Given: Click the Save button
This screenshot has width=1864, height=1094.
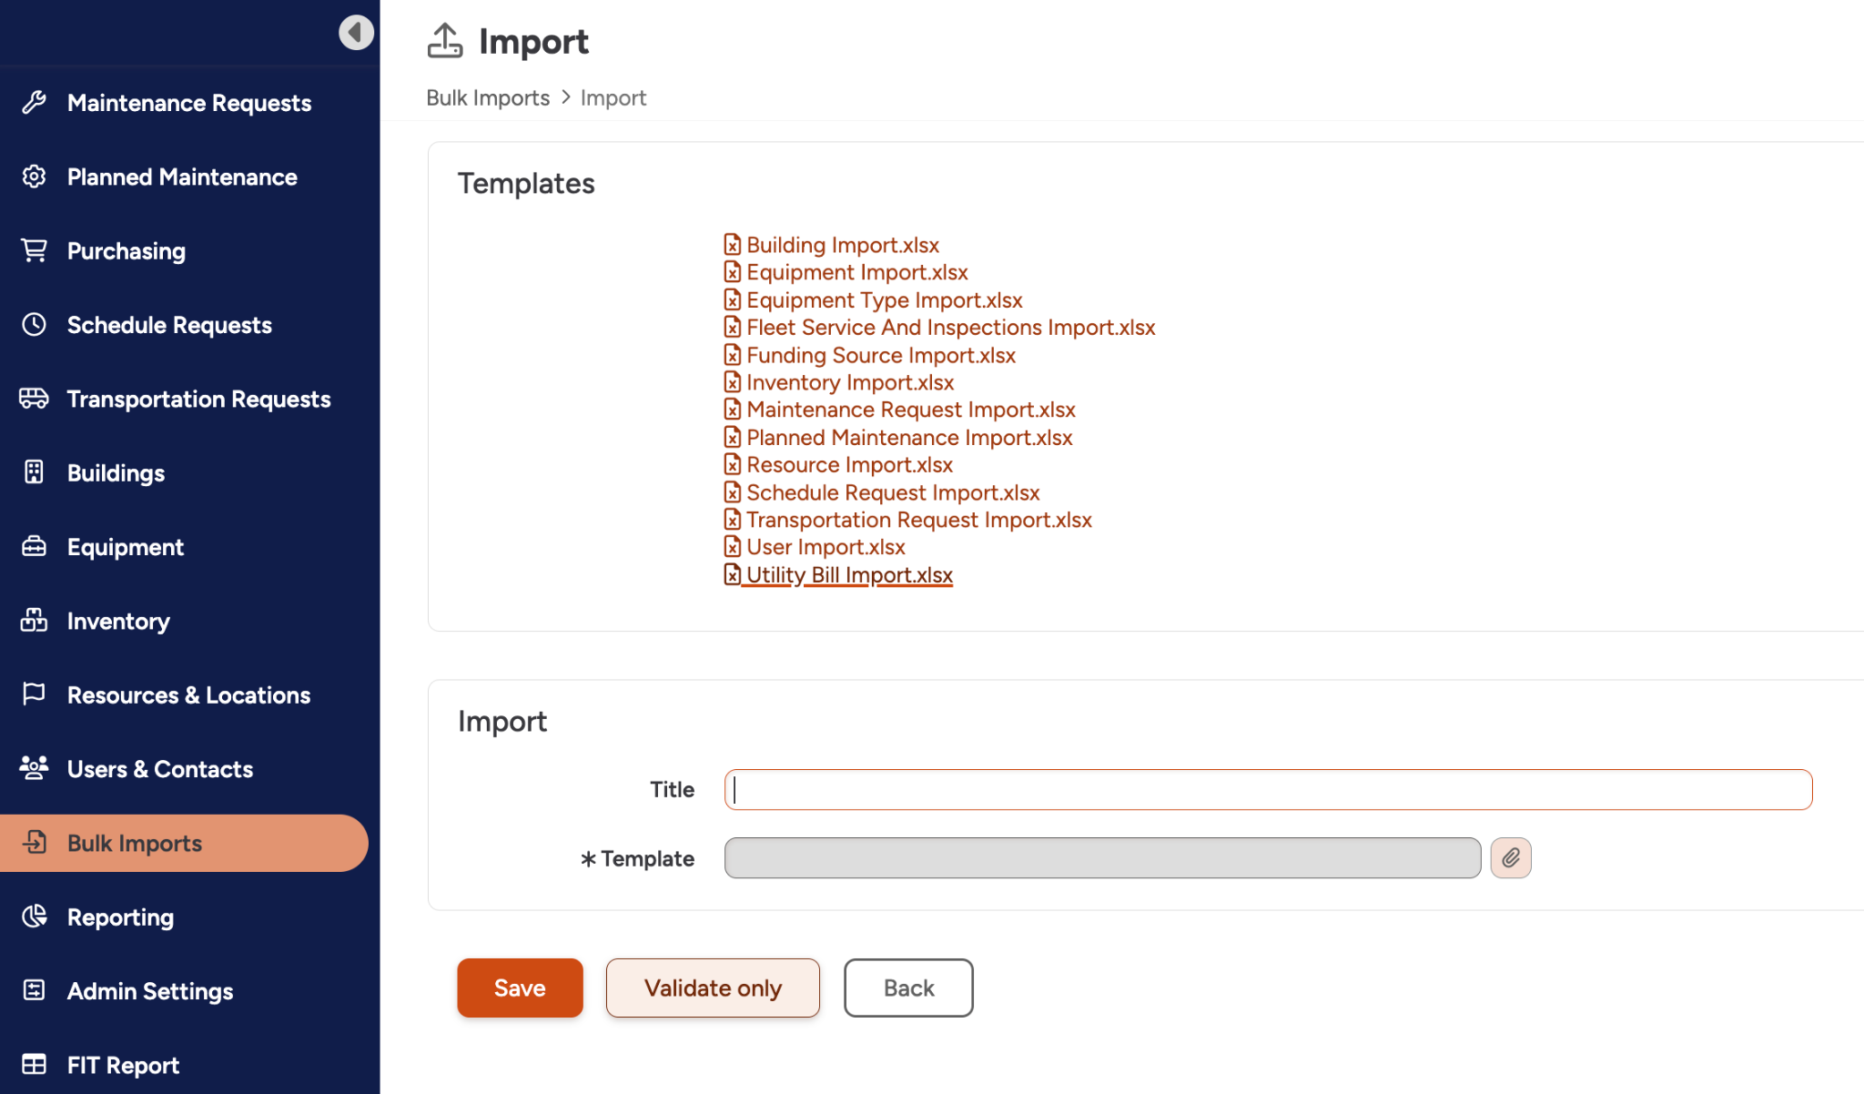Looking at the screenshot, I should (520, 988).
